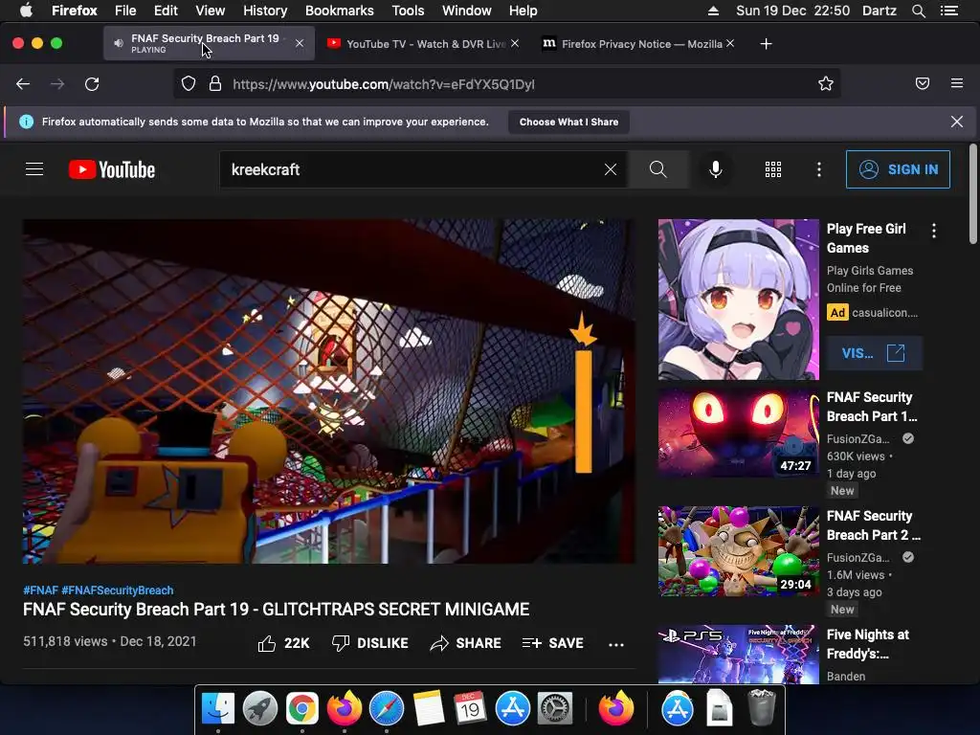Viewport: 980px width, 735px height.
Task: Open the View menu
Action: (210, 11)
